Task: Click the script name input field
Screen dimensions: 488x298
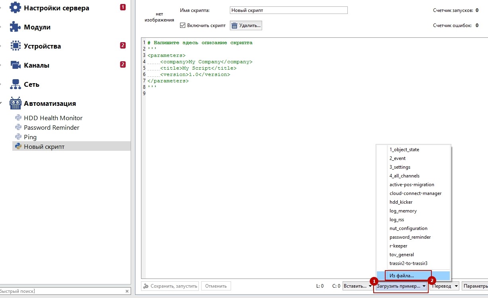Action: [288, 10]
